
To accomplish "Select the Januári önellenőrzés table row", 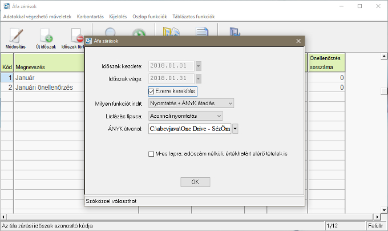I will click(x=45, y=87).
